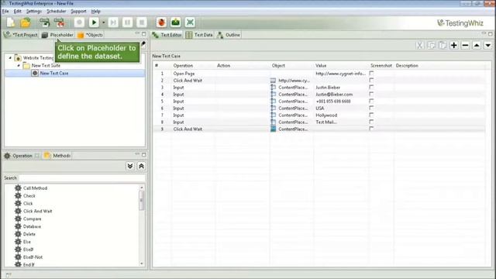Open the Support menu
This screenshot has height=279, width=496.
(78, 11)
